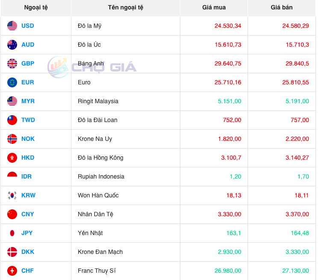The height and width of the screenshot is (280, 318).
Task: Click the 'Tên ngoại tệ' column header
Action: pos(126,8)
